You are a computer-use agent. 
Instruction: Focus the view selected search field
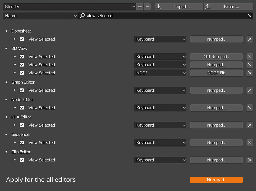coord(165,16)
